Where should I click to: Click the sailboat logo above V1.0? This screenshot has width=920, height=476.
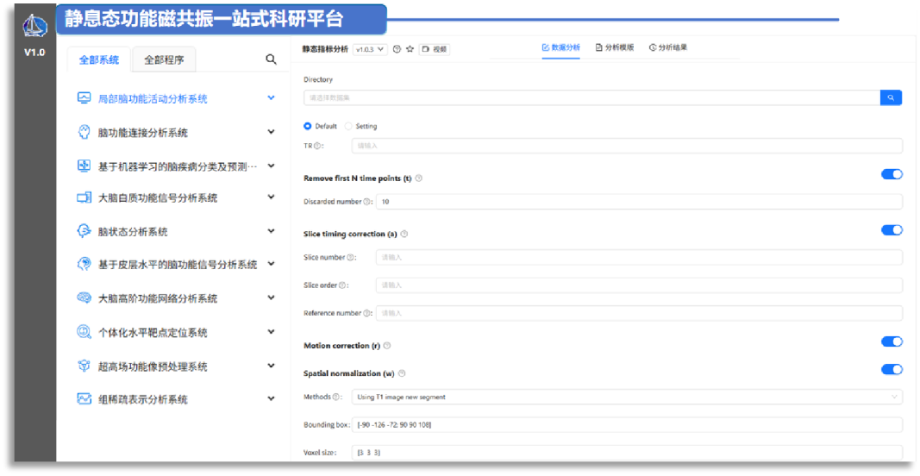(x=34, y=27)
